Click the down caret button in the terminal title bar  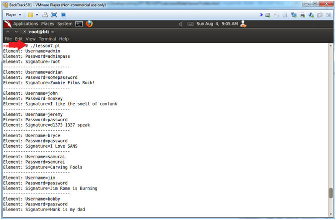tap(16, 32)
